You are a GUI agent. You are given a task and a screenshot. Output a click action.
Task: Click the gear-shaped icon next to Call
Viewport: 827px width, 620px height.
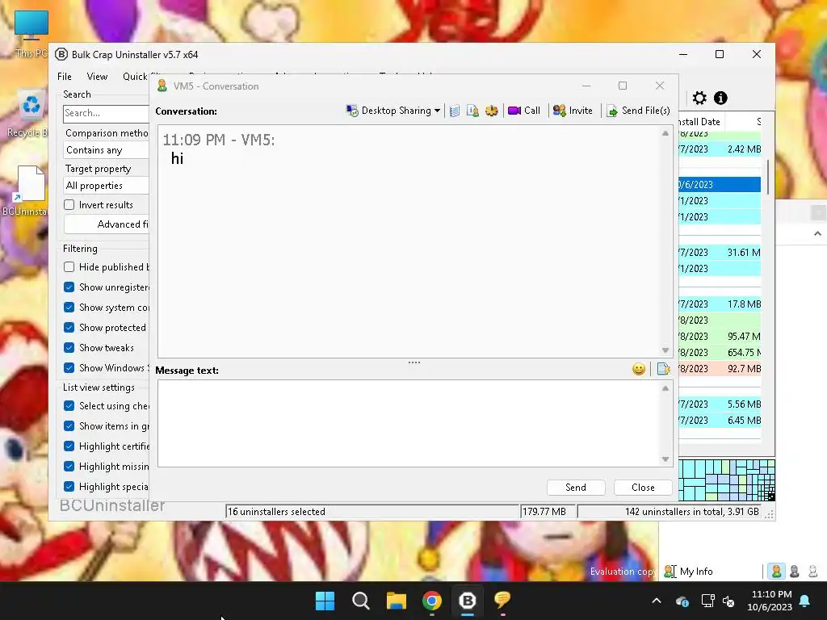(492, 111)
